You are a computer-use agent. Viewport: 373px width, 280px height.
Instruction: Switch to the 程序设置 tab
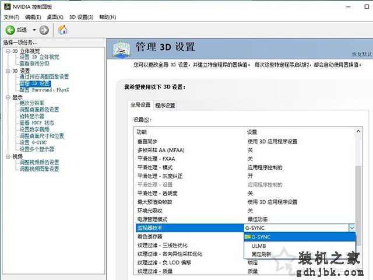[x=165, y=106]
